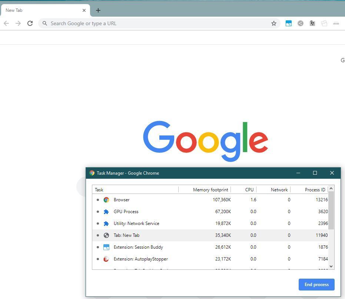Click AutoplayStopper icon in task list
Viewport: 345px width, 299px height.
106,259
